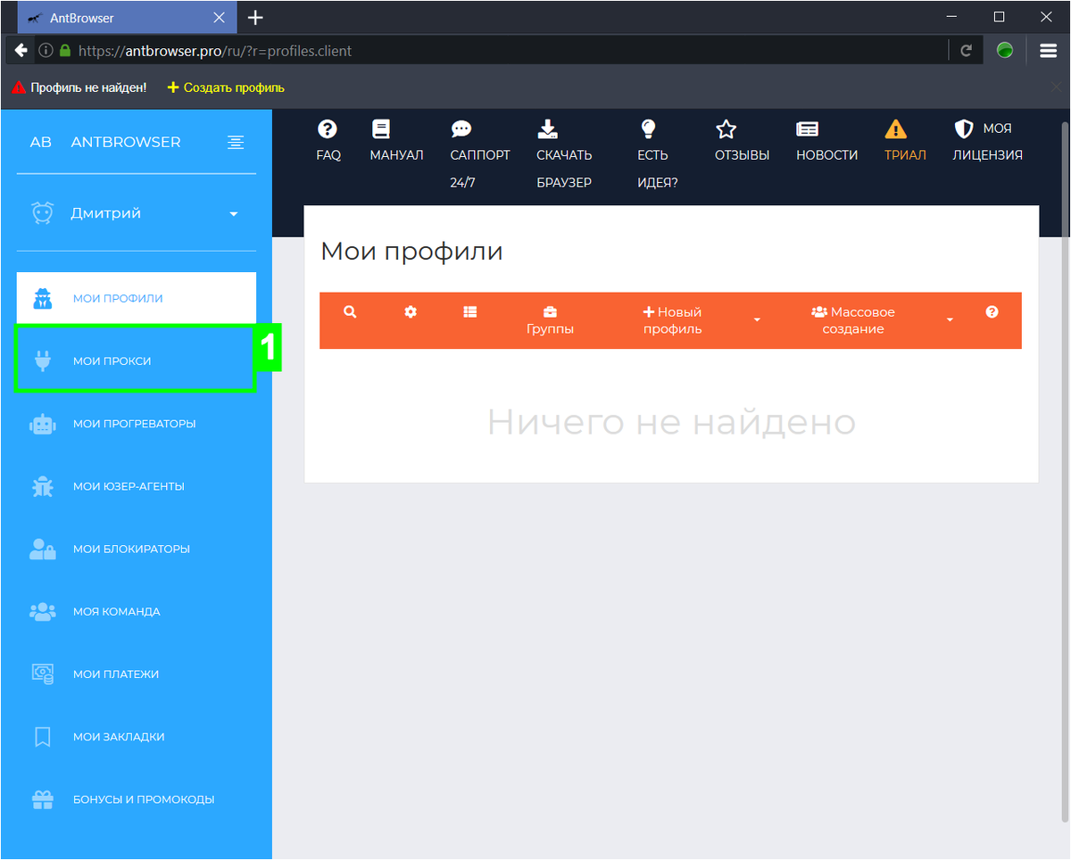
Task: Click the Мои блокираторы user-lock icon
Action: (x=42, y=550)
